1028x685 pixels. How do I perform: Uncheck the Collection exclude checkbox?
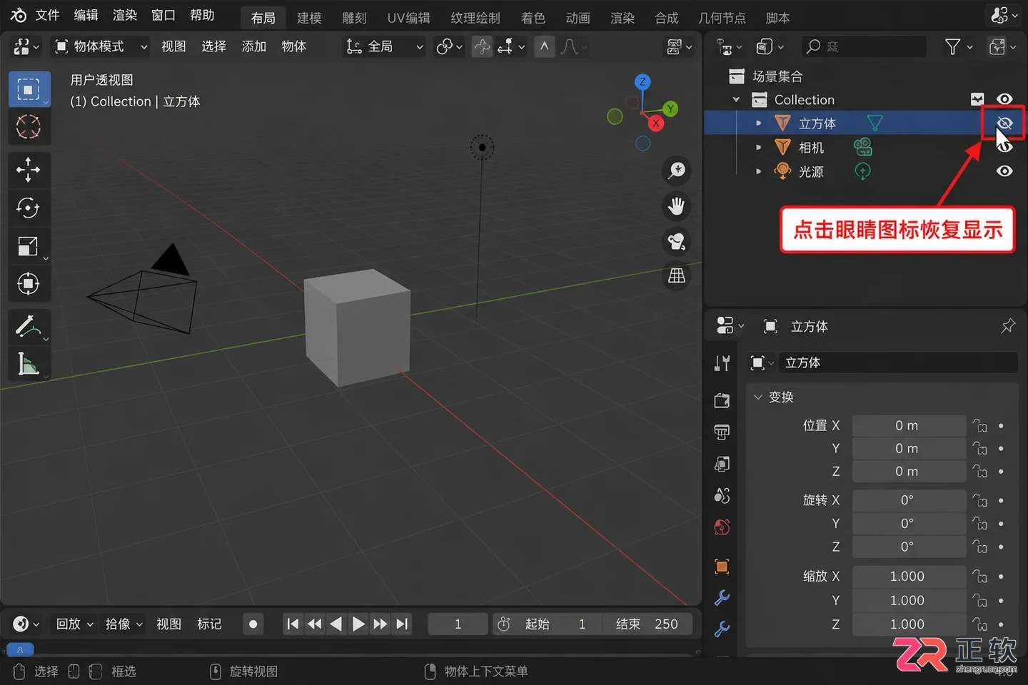(x=977, y=99)
